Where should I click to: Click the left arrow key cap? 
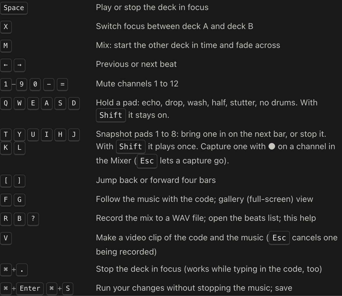click(6, 65)
